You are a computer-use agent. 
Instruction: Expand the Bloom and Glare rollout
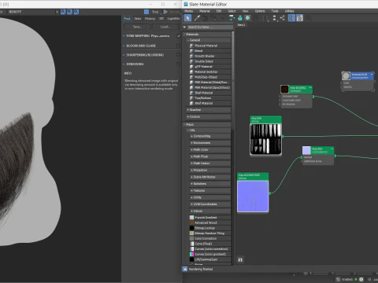coord(124,46)
